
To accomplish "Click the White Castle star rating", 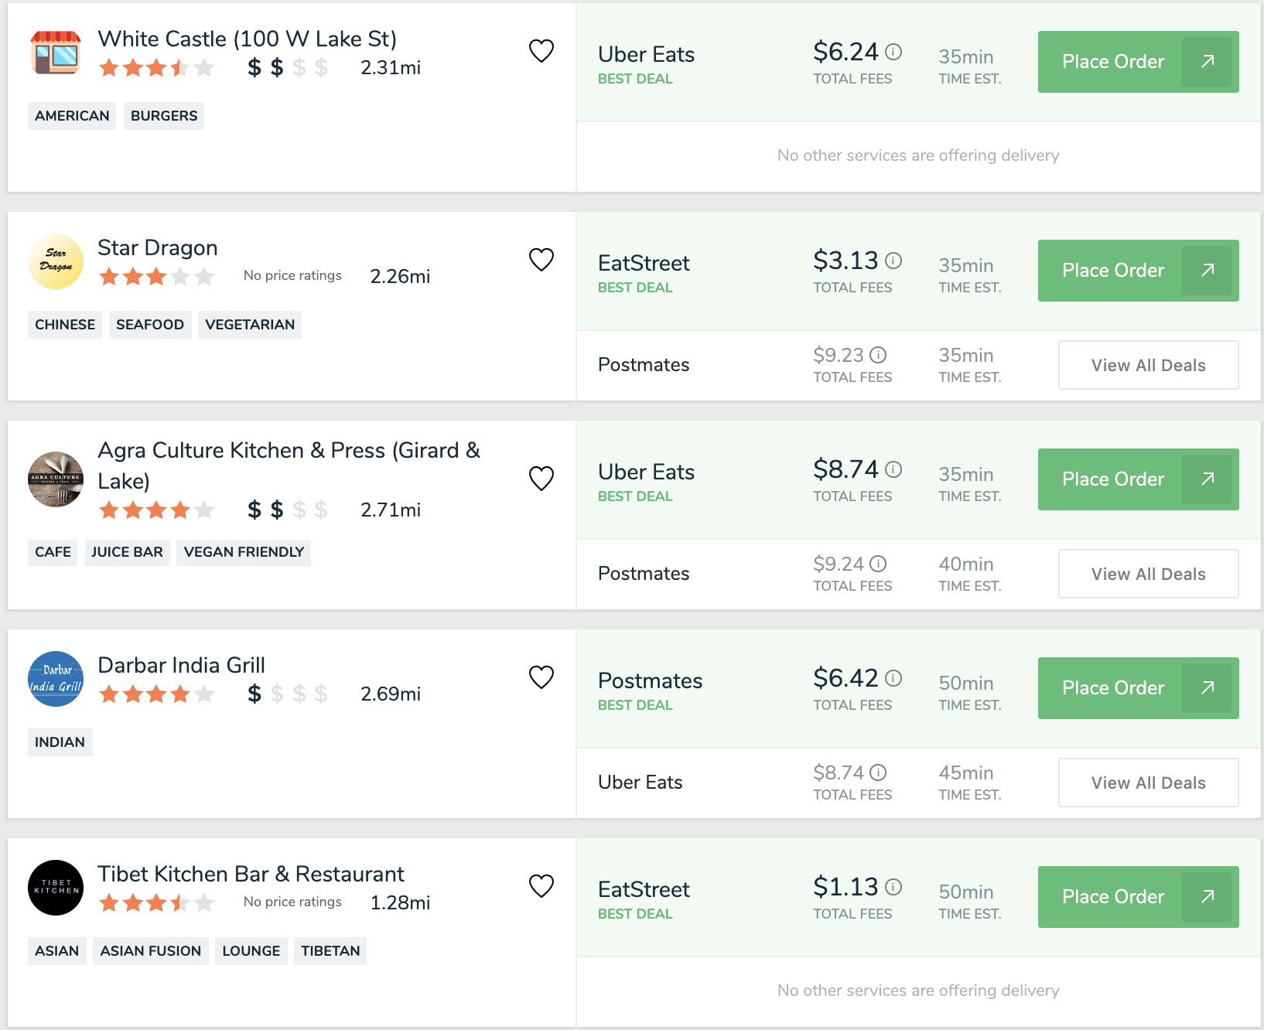I will click(157, 68).
